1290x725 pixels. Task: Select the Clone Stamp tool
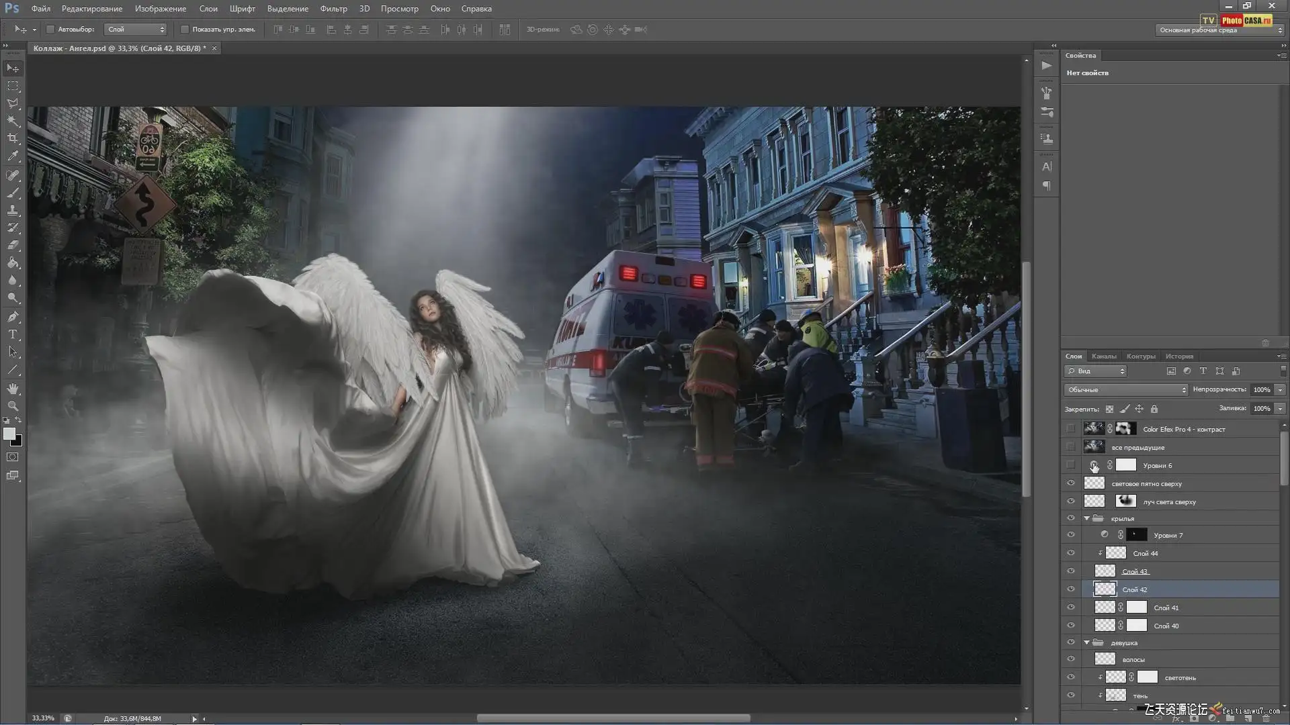(x=13, y=210)
